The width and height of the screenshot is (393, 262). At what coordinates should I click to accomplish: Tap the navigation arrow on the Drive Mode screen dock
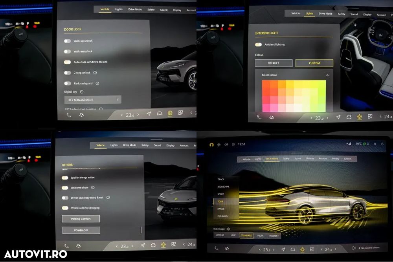[x=283, y=249]
